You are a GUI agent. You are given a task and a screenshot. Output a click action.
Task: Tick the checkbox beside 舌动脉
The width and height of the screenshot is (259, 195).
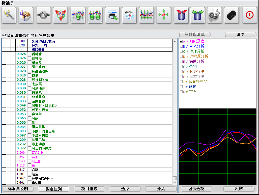click(30, 54)
